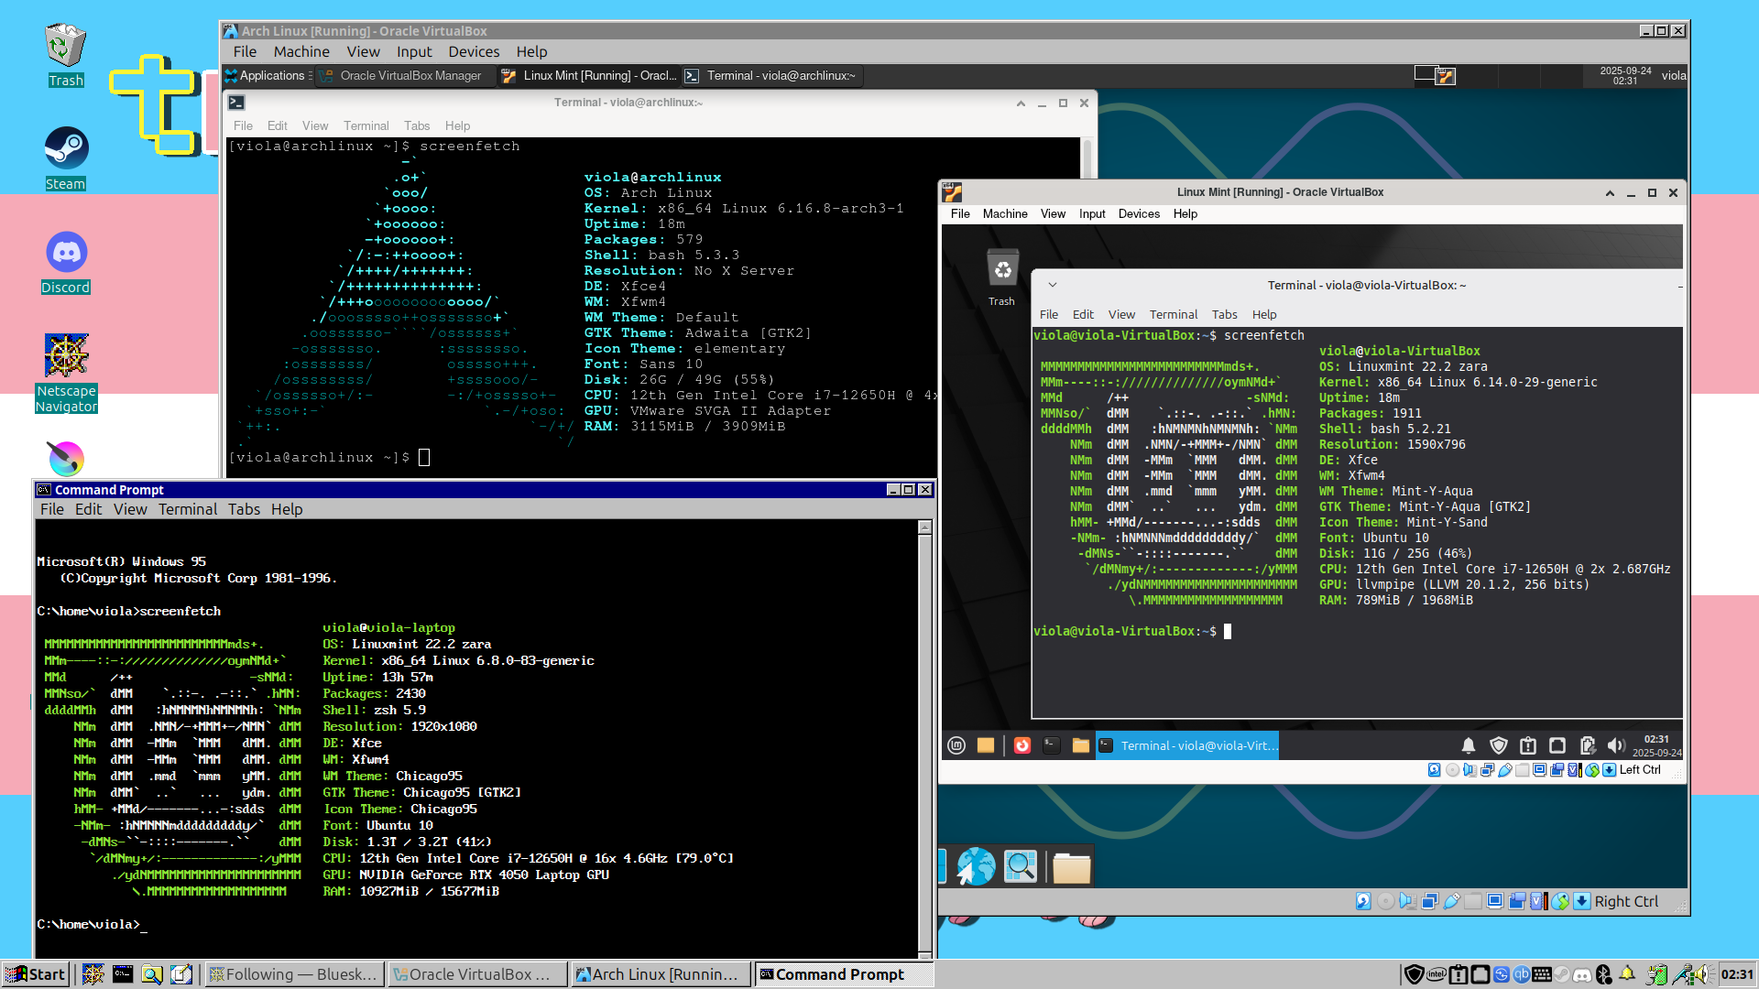Open the Netscape Navigator desktop icon
Viewport: 1759px width, 989px height.
[66, 374]
